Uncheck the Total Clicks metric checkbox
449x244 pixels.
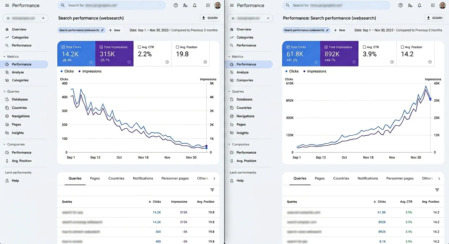pos(63,46)
